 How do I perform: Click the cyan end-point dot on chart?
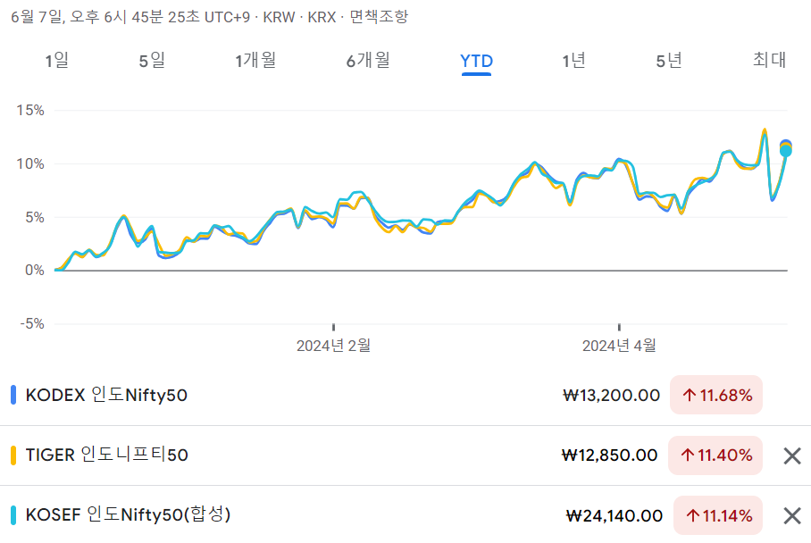[786, 151]
